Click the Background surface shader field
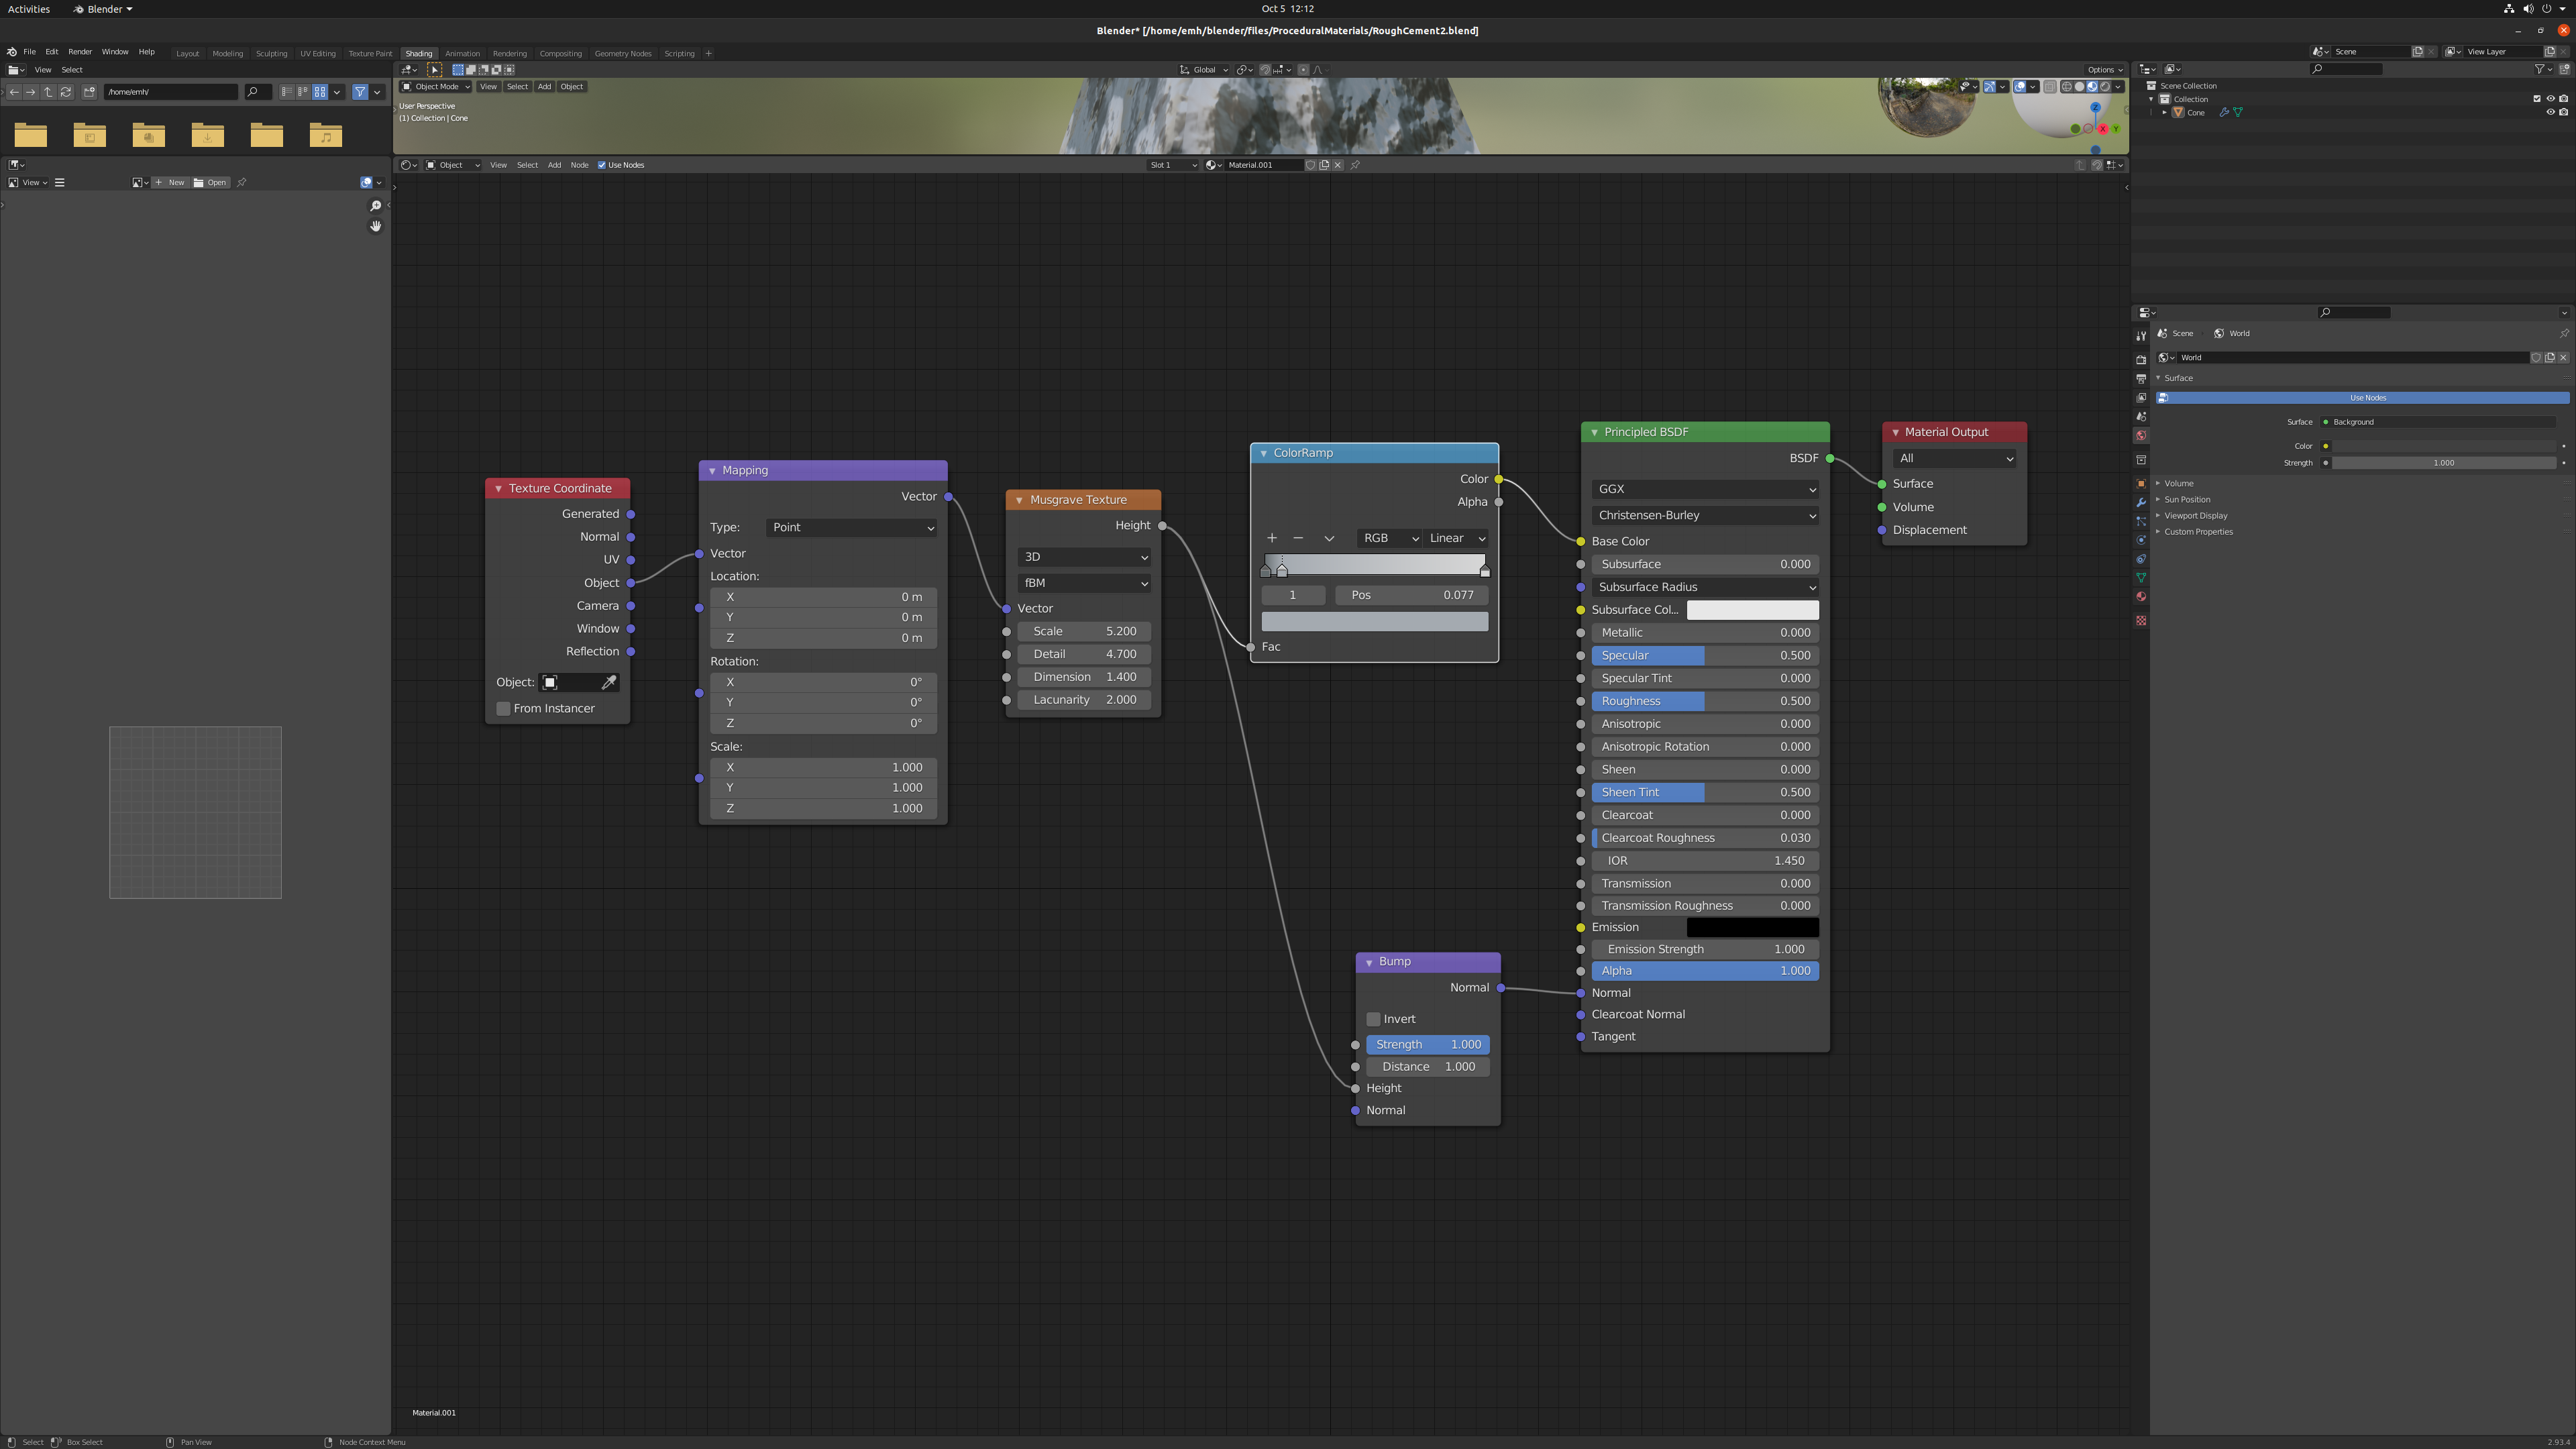 tap(2438, 422)
